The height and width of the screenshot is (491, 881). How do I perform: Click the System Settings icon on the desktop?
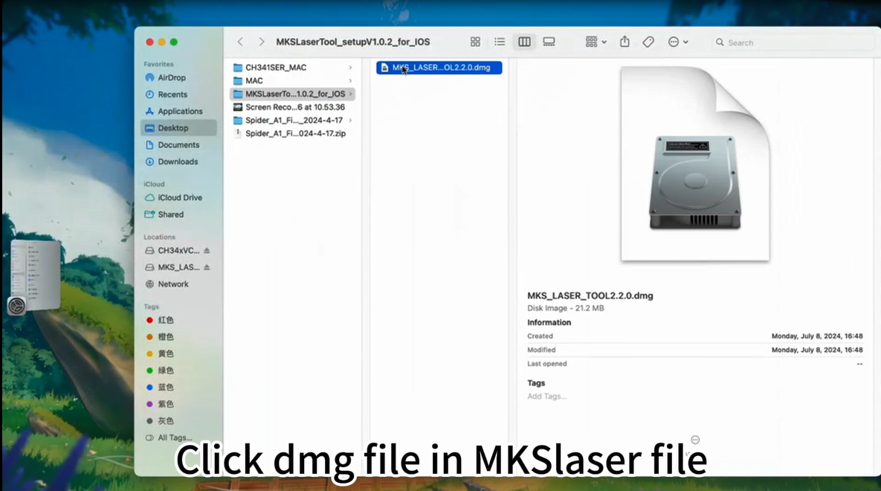17,306
